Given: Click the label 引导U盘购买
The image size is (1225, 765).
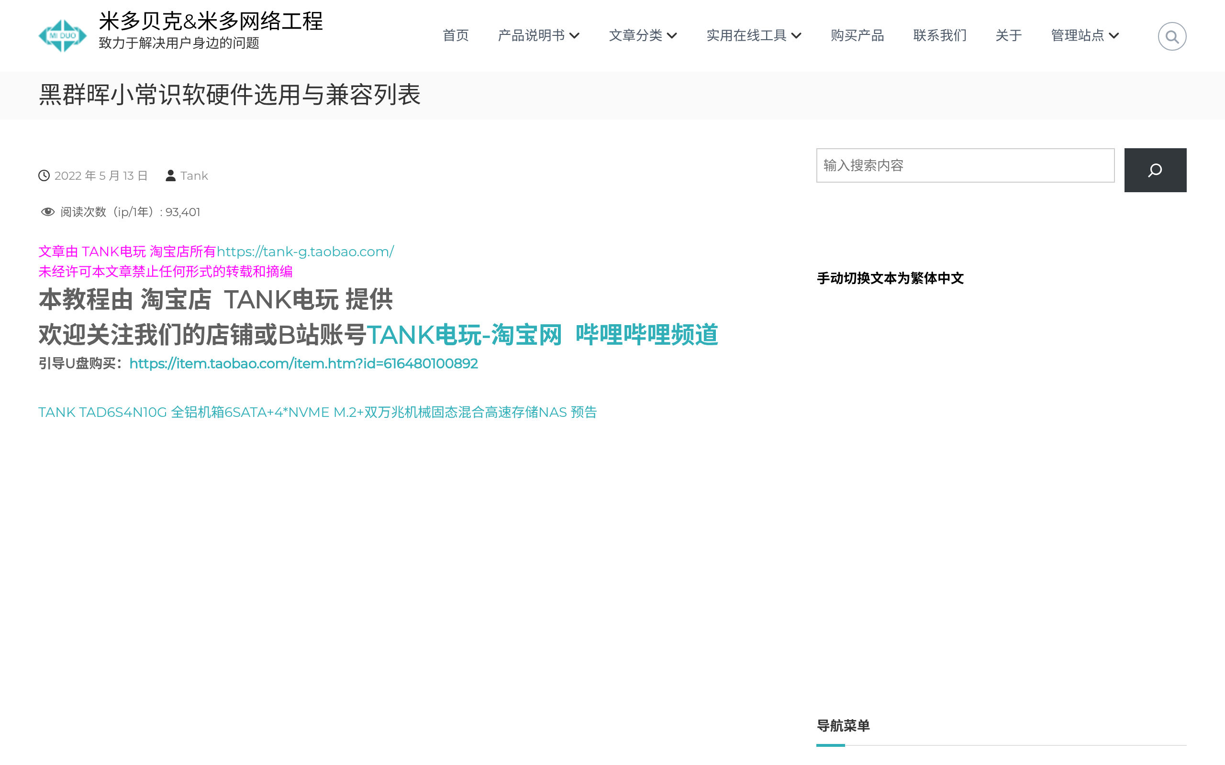Looking at the screenshot, I should pos(78,363).
